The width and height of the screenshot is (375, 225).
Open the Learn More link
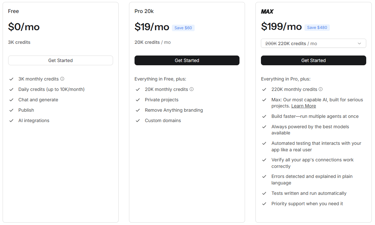[x=304, y=106]
